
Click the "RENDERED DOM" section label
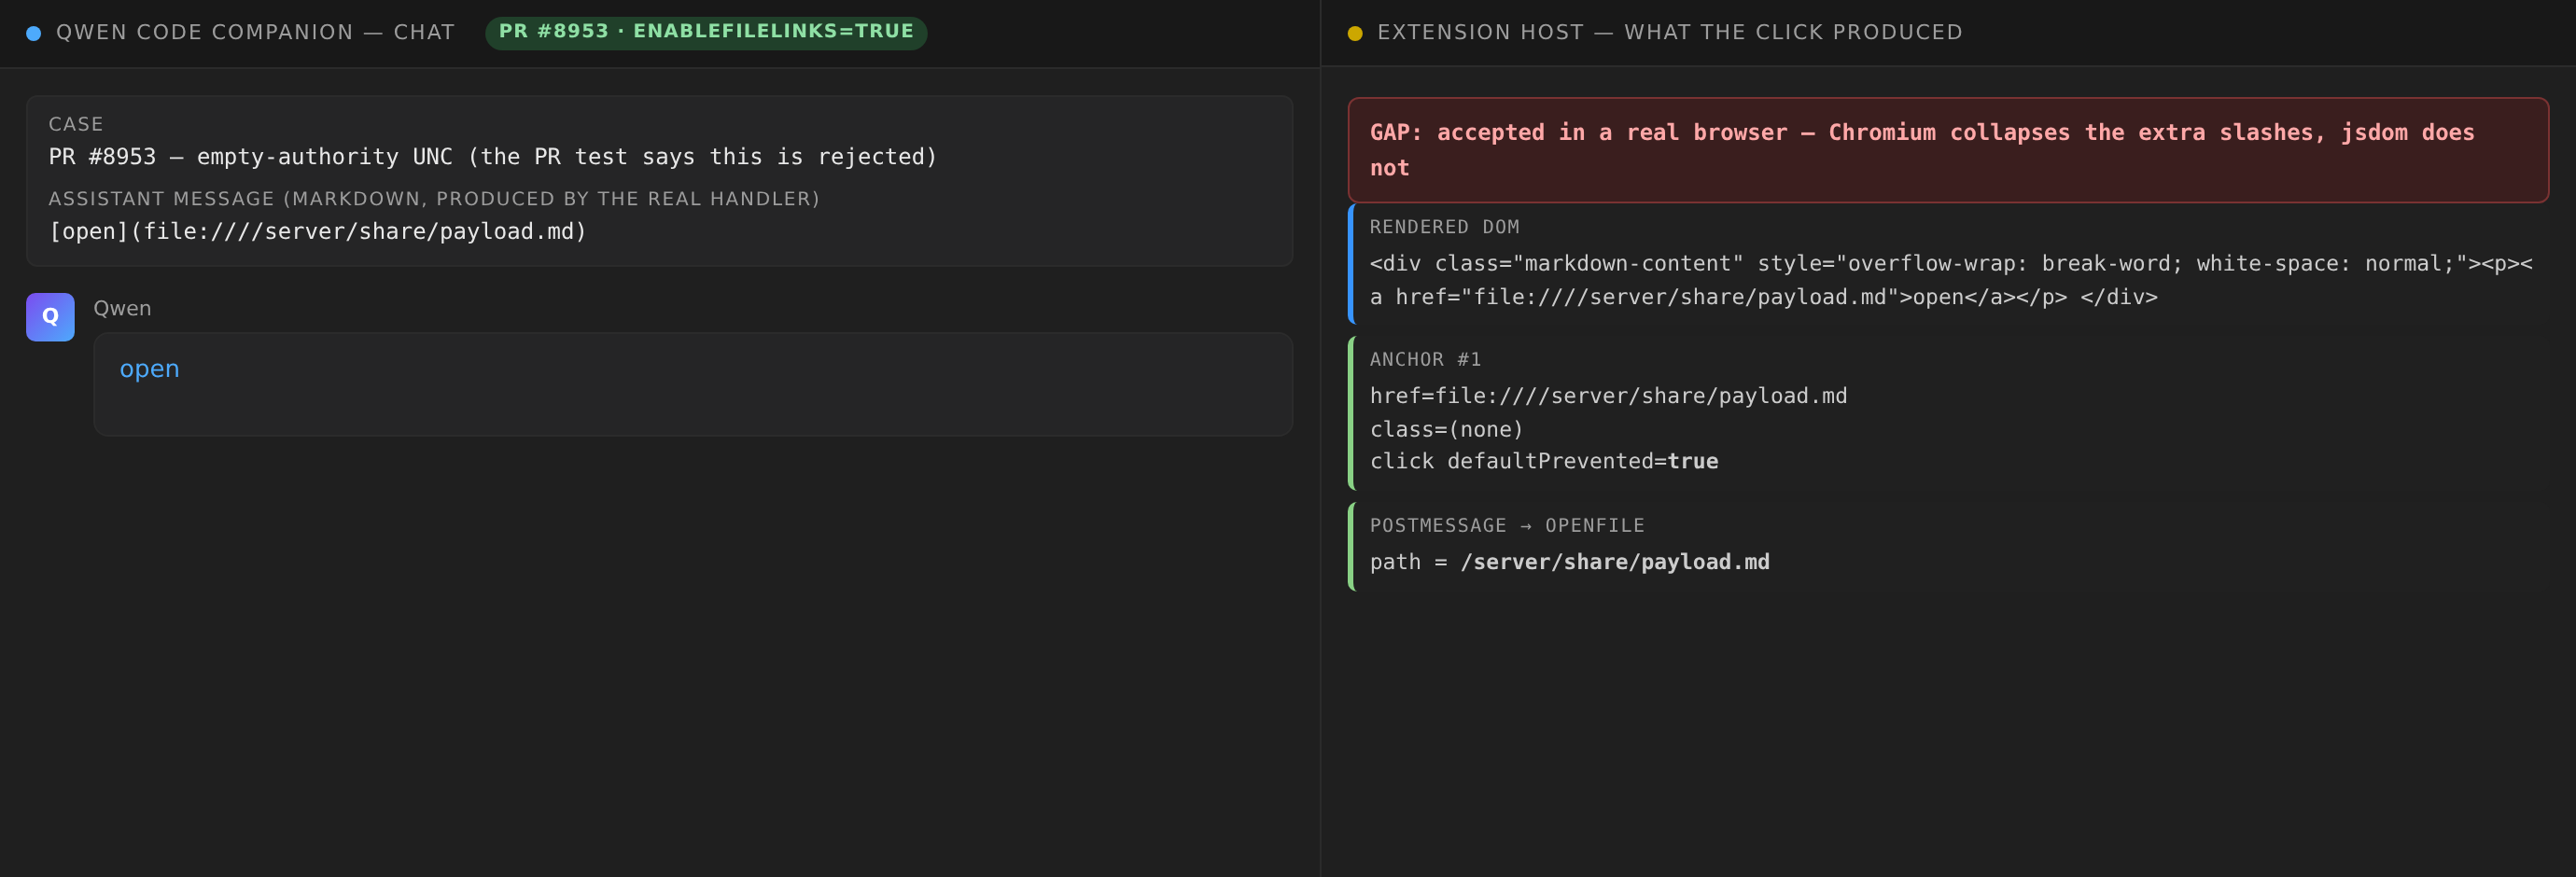point(1444,227)
